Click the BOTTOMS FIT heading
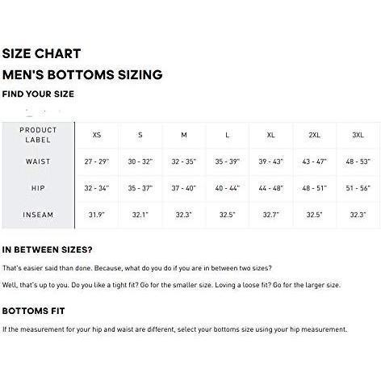 33,311
